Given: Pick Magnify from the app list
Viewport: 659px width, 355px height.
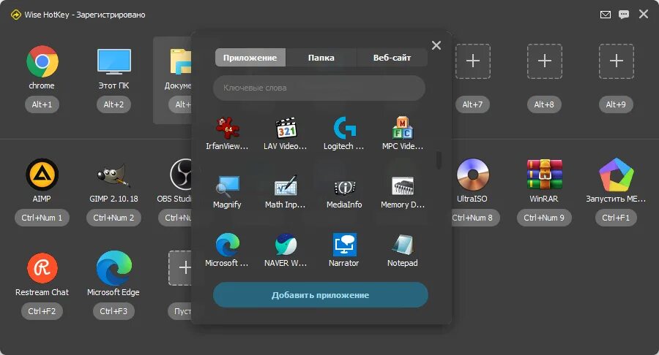Looking at the screenshot, I should click(228, 186).
